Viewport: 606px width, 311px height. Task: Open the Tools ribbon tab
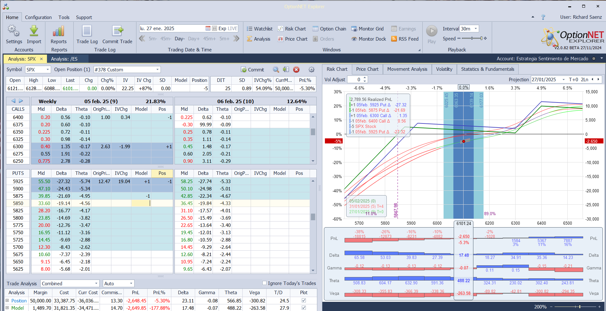[64, 17]
